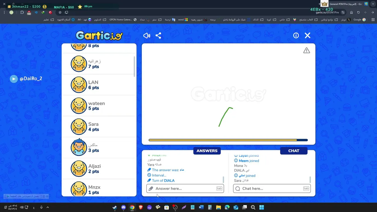Click the Gartic.io logo
This screenshot has height=212, width=377.
(x=99, y=36)
